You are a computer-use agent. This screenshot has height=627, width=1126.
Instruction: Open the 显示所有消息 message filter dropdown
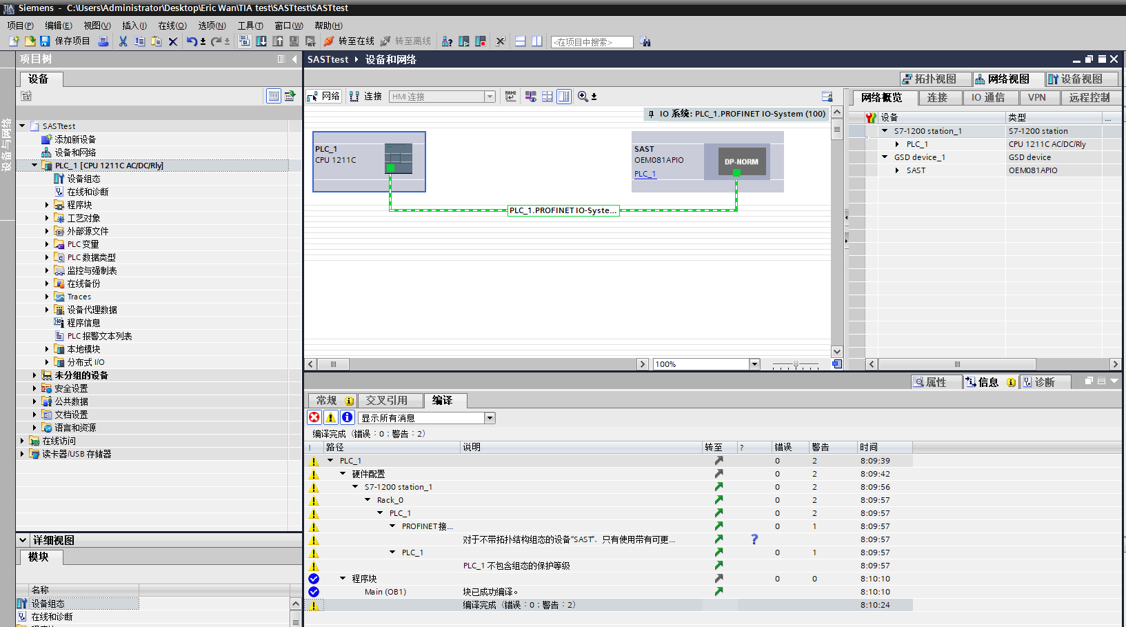490,418
